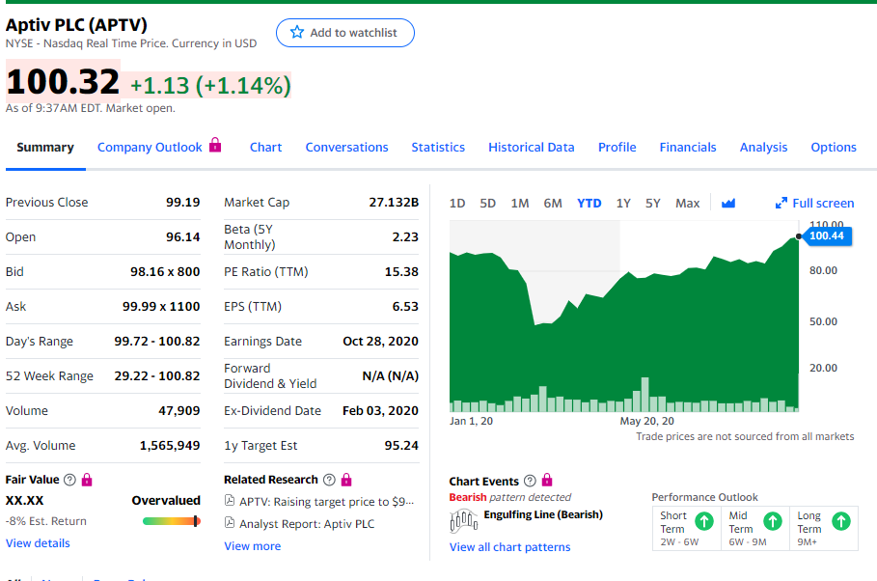Click the 100.44 price marker on chart

click(827, 236)
